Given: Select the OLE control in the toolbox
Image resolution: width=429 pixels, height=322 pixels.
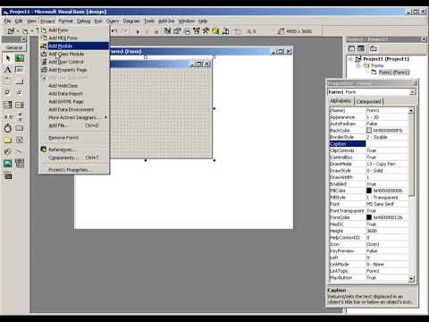Looking at the screenshot, I should (8, 176).
